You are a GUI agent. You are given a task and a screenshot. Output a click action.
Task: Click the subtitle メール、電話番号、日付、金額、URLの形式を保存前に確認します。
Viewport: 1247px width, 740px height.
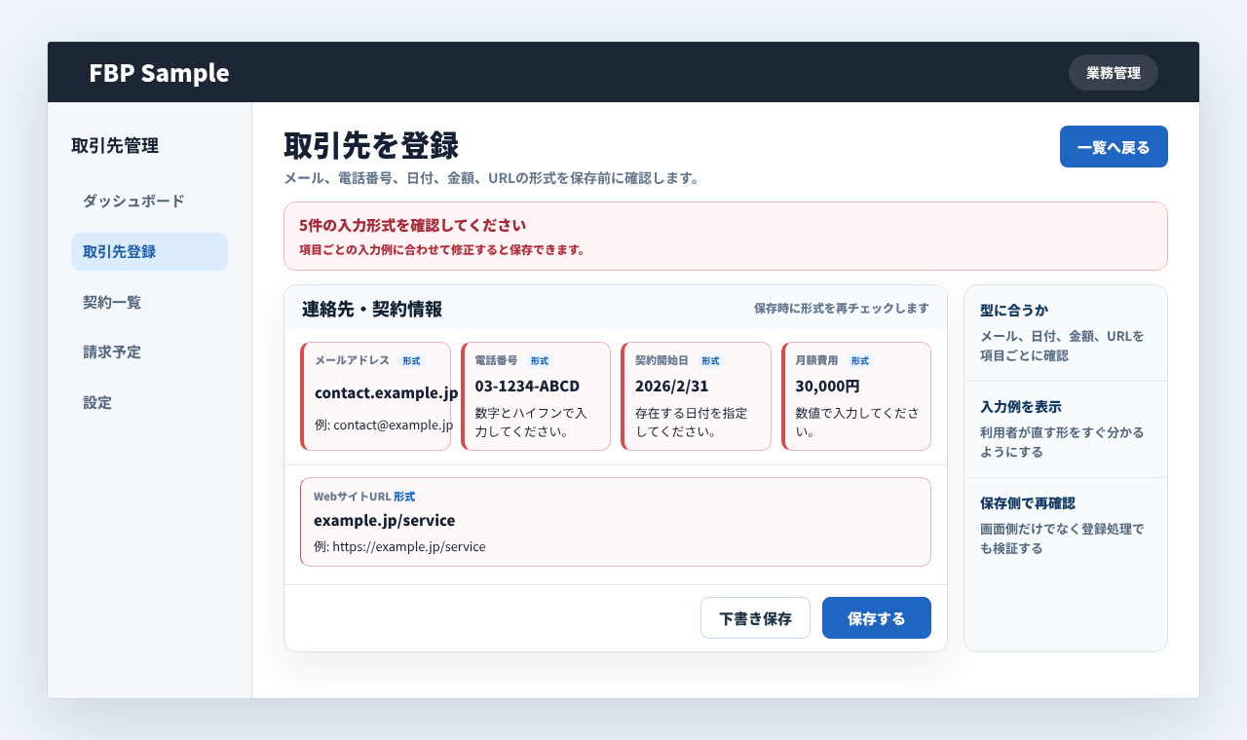coord(492,178)
